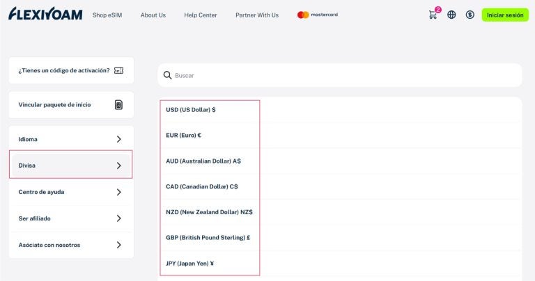Screen dimensions: 535x281
Task: Open Partner With Us page
Action: tap(257, 15)
